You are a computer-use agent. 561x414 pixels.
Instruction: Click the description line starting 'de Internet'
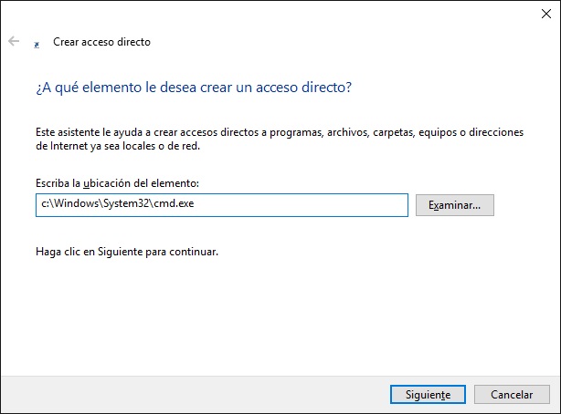point(130,145)
